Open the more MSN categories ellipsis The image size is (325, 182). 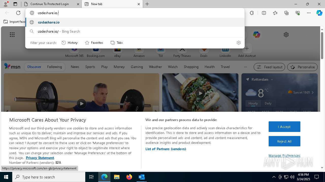[245, 67]
